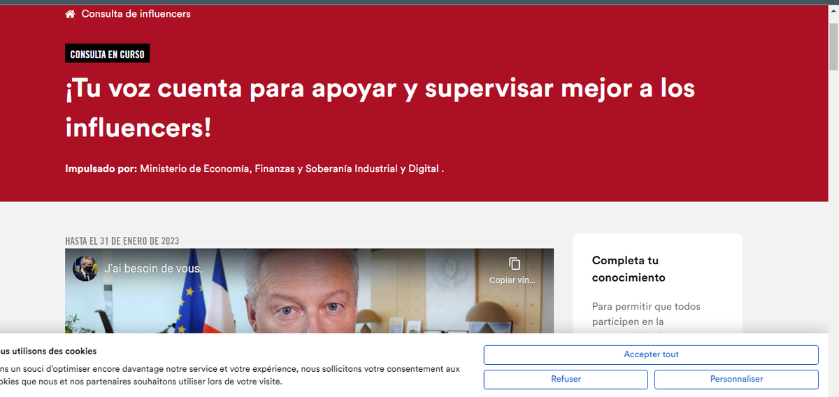This screenshot has width=839, height=397.
Task: Click the CONSULTA EN CURSO badge
Action: tap(108, 54)
